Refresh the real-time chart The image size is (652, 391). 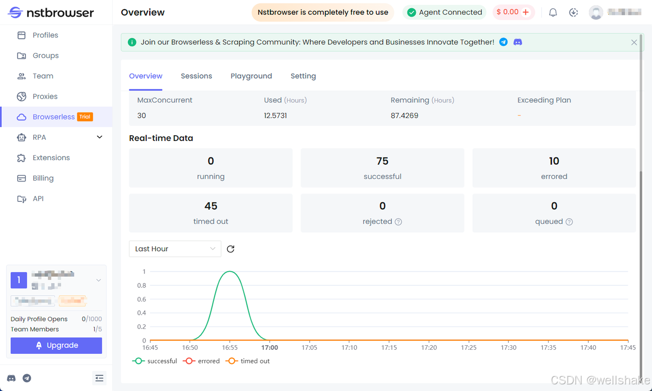tap(230, 249)
